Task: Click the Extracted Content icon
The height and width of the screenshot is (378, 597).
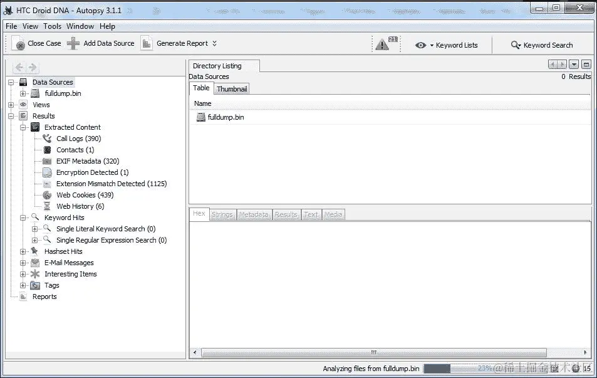Action: pyautogui.click(x=35, y=127)
